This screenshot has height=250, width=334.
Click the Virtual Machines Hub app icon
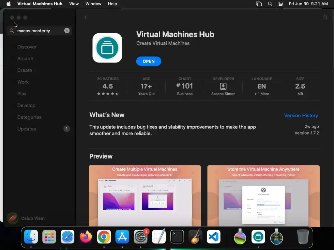[x=107, y=48]
